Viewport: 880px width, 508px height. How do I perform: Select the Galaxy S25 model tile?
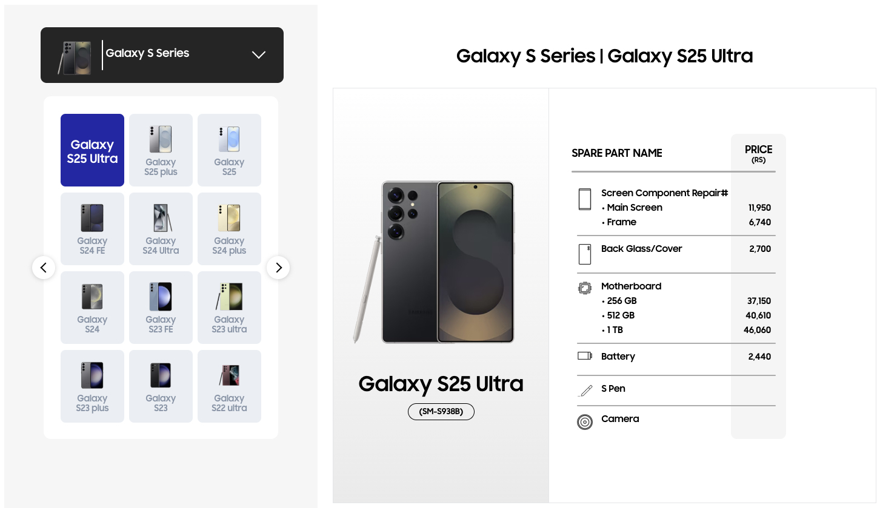(229, 150)
